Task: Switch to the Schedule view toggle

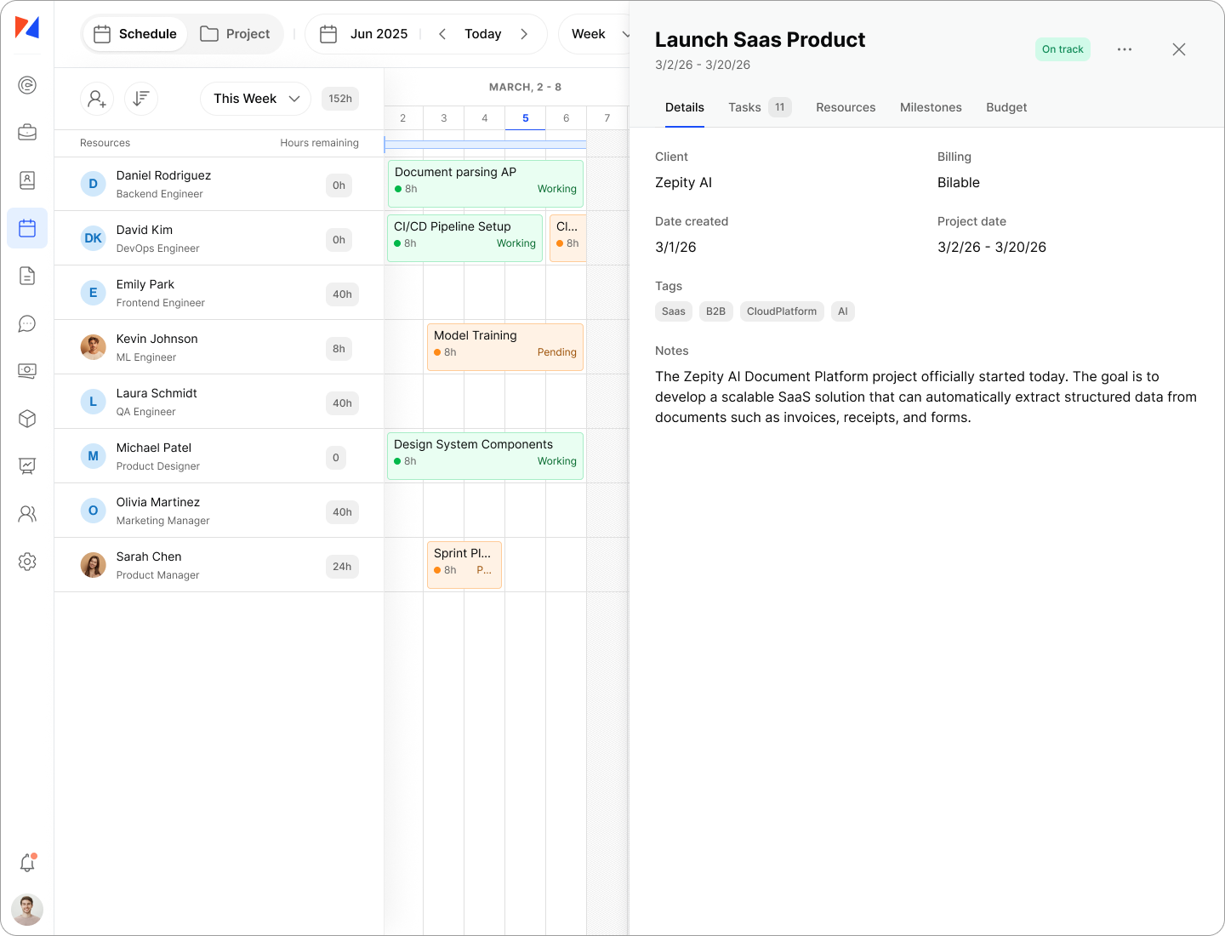Action: (135, 34)
